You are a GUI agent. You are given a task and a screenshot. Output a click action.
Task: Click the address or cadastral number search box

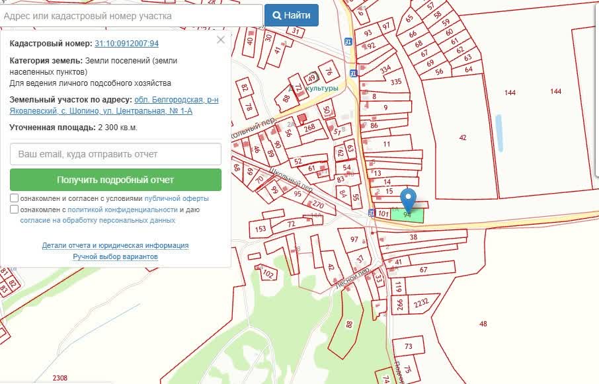click(131, 15)
